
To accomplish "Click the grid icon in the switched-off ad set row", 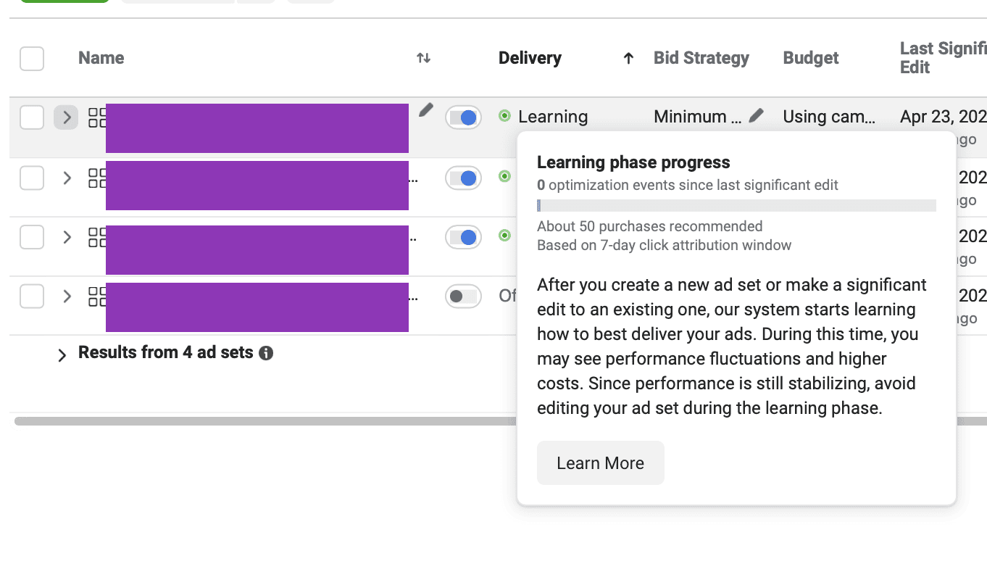I will [x=97, y=296].
